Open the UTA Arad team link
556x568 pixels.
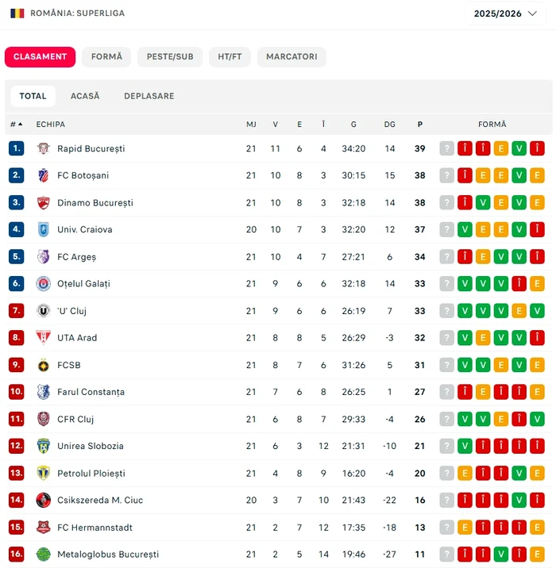tap(77, 338)
